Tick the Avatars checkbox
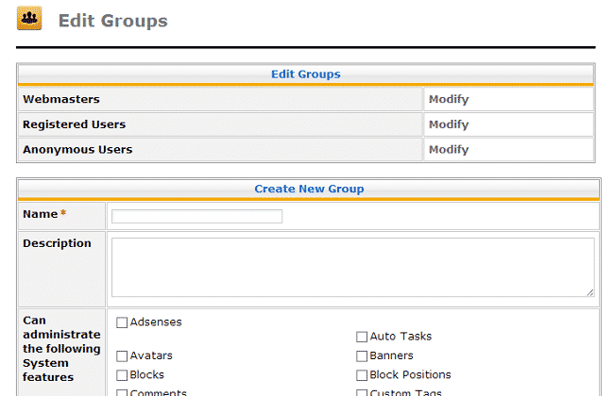Screen dimensions: 614x396 tap(122, 356)
